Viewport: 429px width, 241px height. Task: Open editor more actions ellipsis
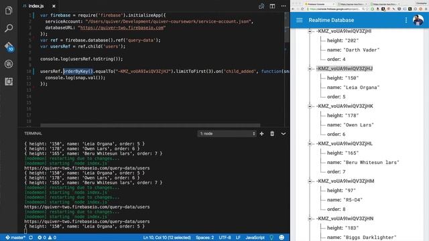click(283, 6)
